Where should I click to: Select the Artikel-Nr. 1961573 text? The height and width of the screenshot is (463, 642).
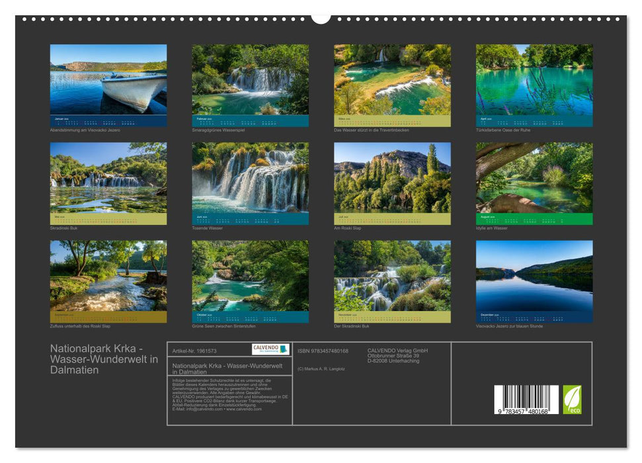pyautogui.click(x=195, y=350)
